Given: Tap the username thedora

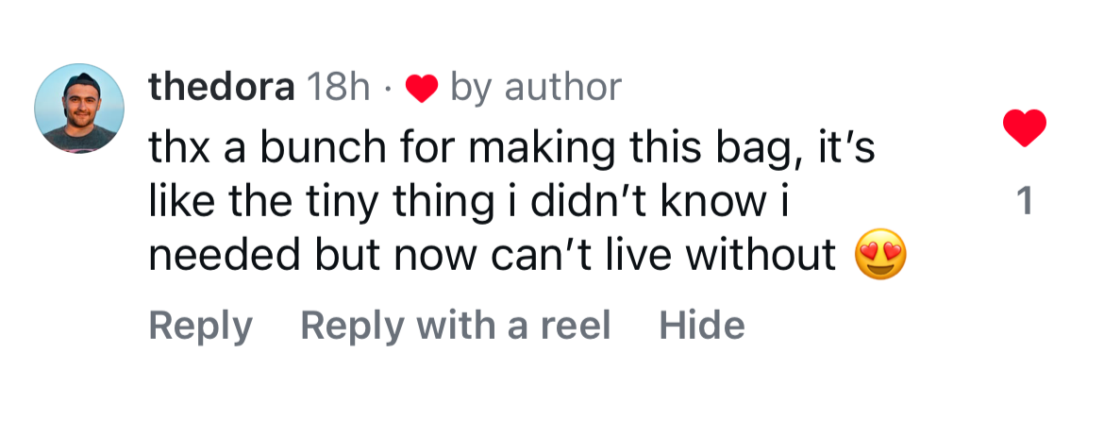Looking at the screenshot, I should 221,88.
